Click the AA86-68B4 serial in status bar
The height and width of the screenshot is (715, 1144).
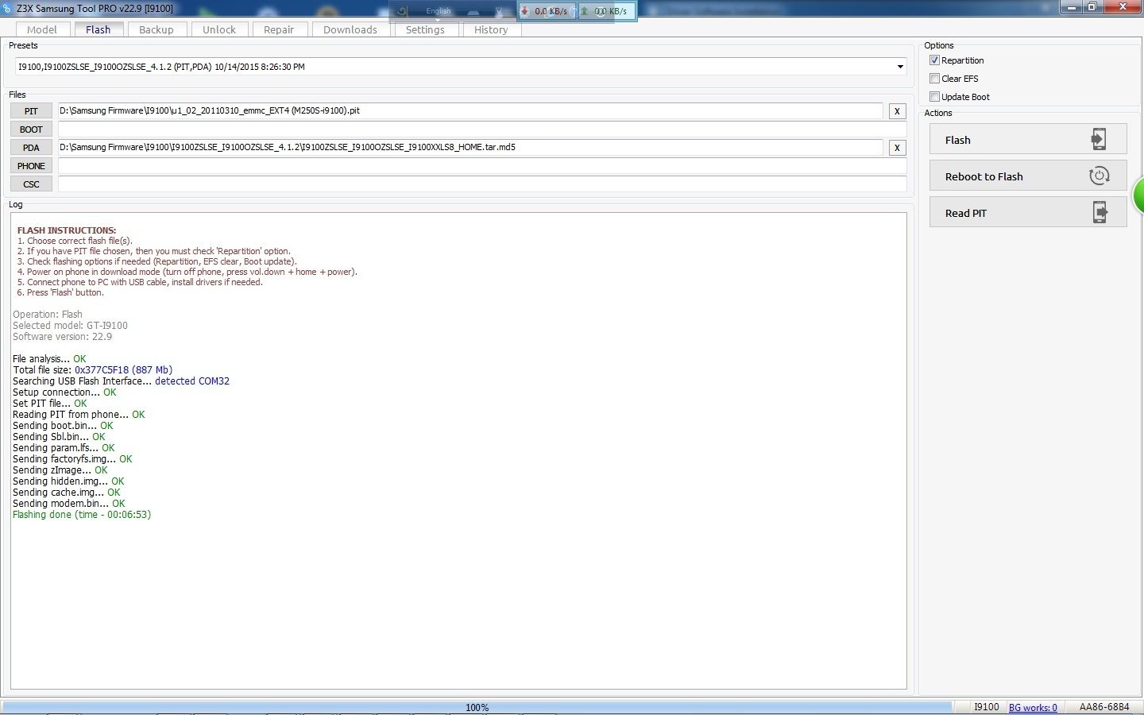(1103, 707)
